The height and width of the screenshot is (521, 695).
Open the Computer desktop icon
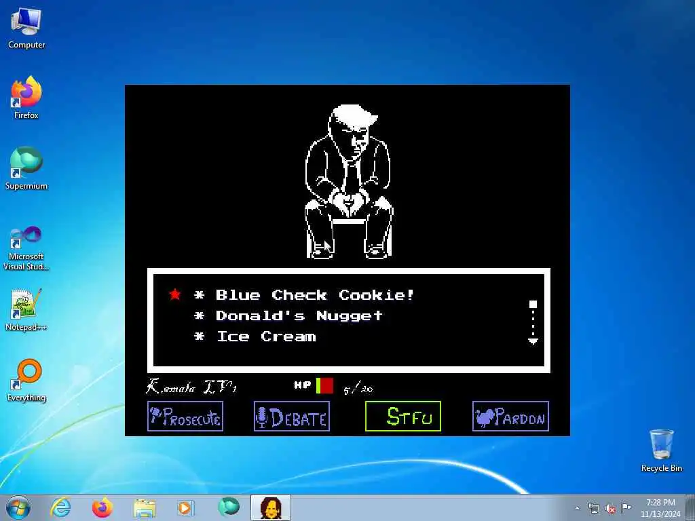coord(26,28)
